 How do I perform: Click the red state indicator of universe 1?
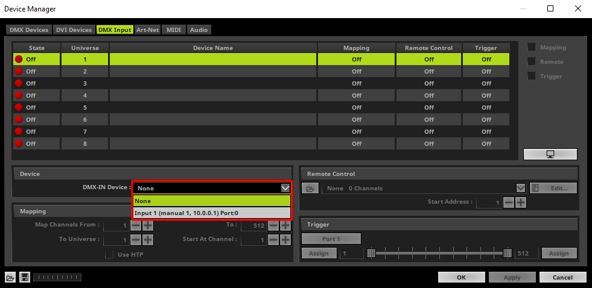click(19, 59)
